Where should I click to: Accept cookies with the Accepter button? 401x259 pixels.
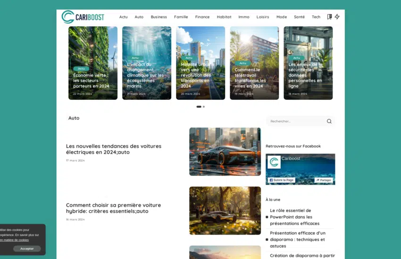(27, 249)
